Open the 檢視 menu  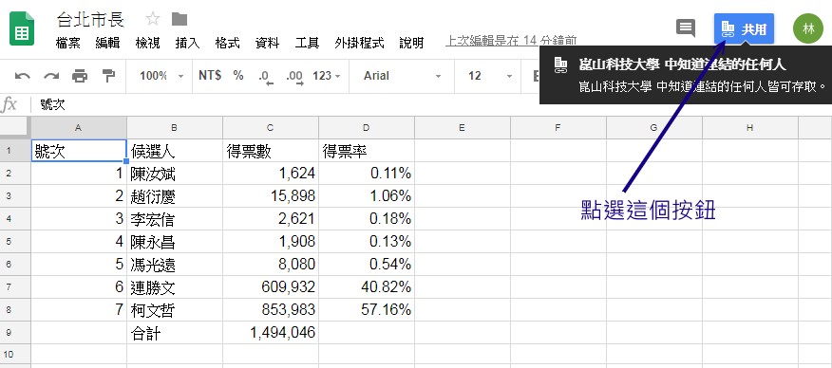[x=147, y=43]
